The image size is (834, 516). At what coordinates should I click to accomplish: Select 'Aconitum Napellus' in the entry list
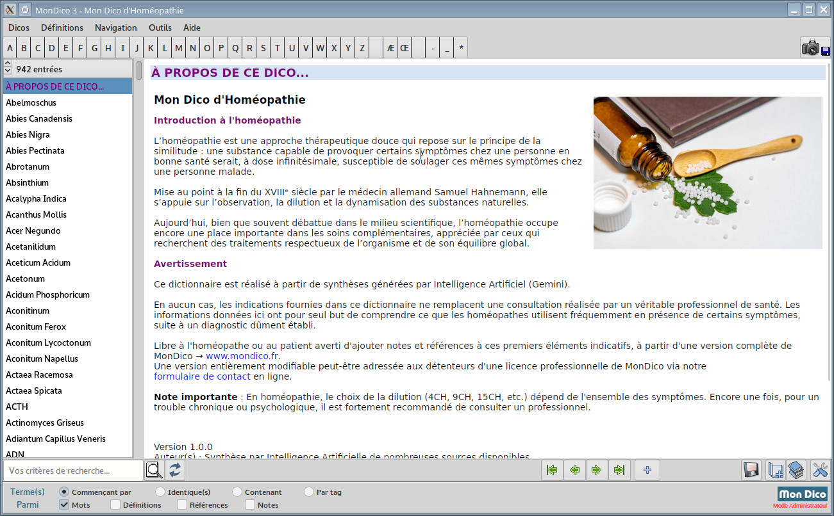(42, 359)
